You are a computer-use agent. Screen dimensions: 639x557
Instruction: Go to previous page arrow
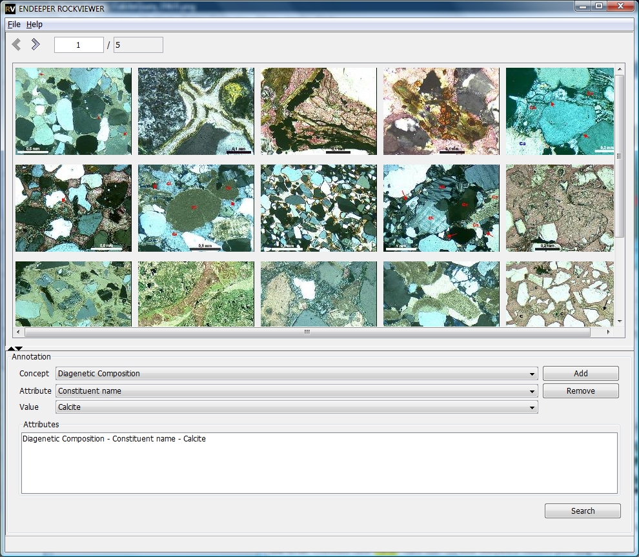pyautogui.click(x=17, y=45)
